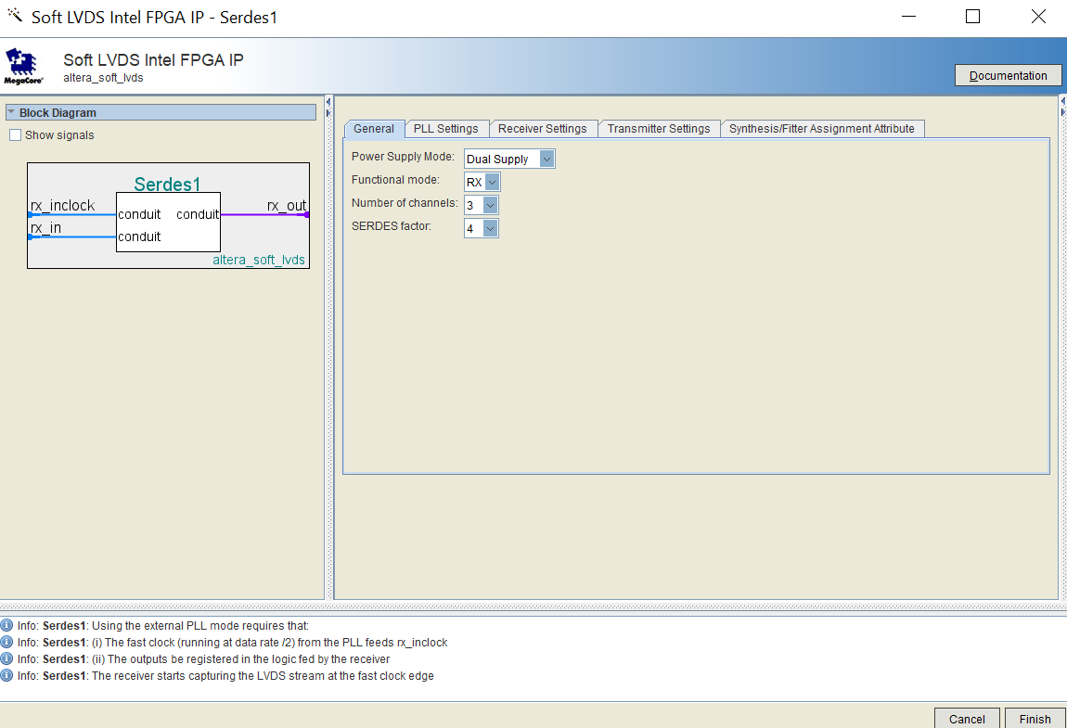Click the info icon beside 'The outputs be registered' message
1067x728 pixels.
[x=6, y=659]
